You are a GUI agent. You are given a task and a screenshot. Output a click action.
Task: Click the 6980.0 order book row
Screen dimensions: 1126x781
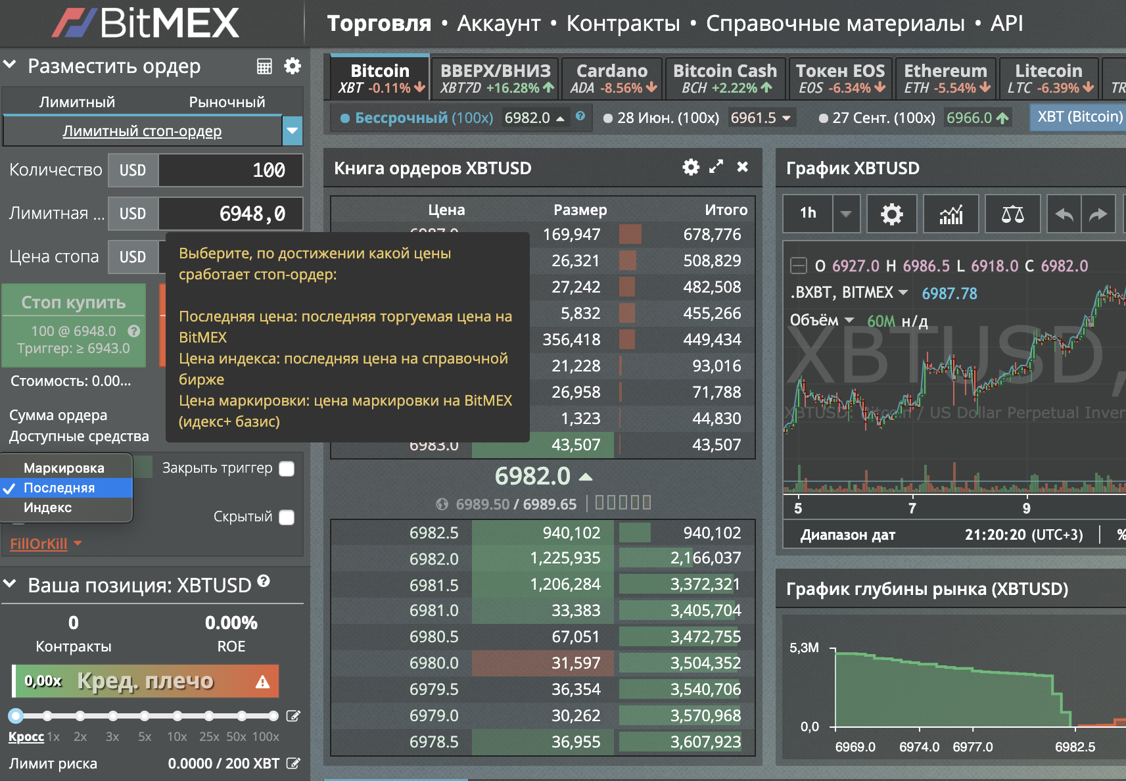pyautogui.click(x=543, y=663)
